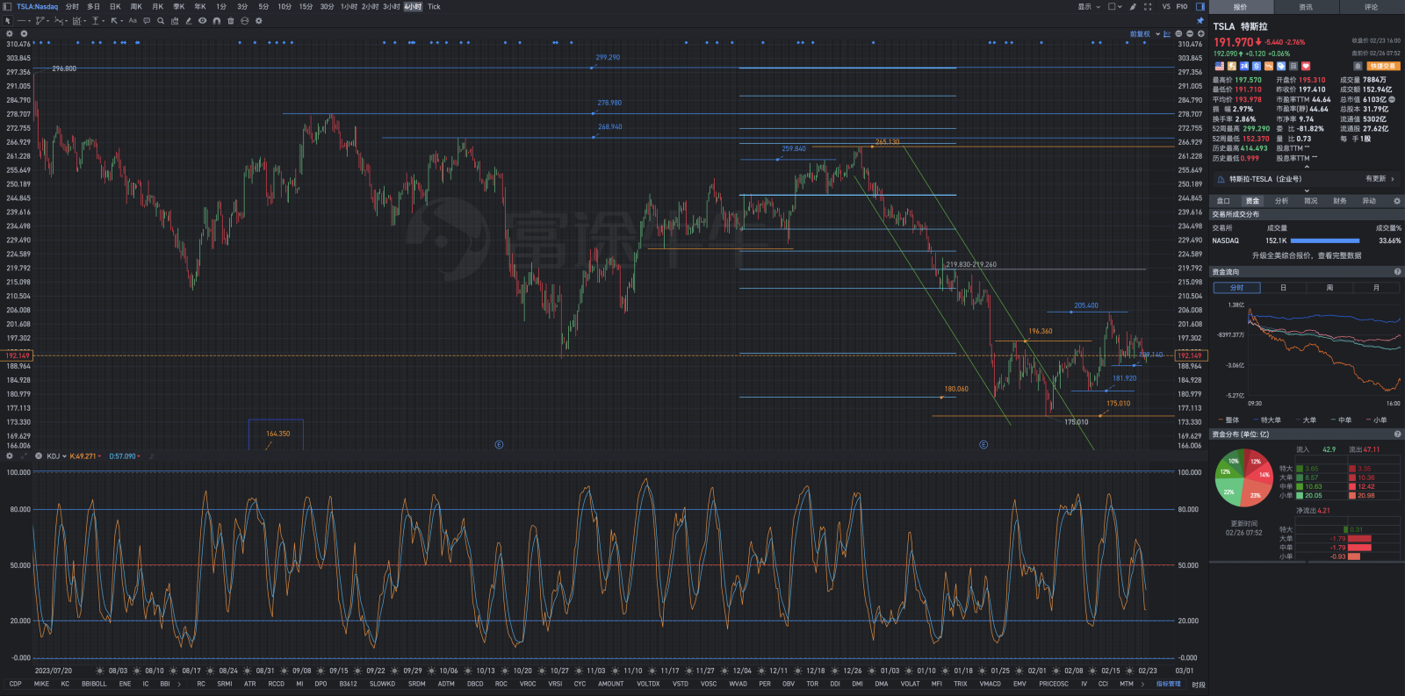Open quote panel settings gear
This screenshot has height=696, width=1405.
(x=1397, y=201)
